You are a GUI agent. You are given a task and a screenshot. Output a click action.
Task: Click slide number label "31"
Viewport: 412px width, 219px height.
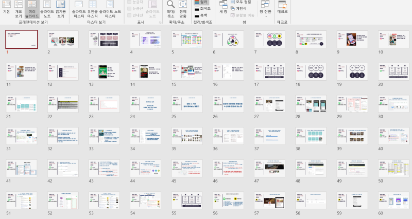[x=9, y=149]
